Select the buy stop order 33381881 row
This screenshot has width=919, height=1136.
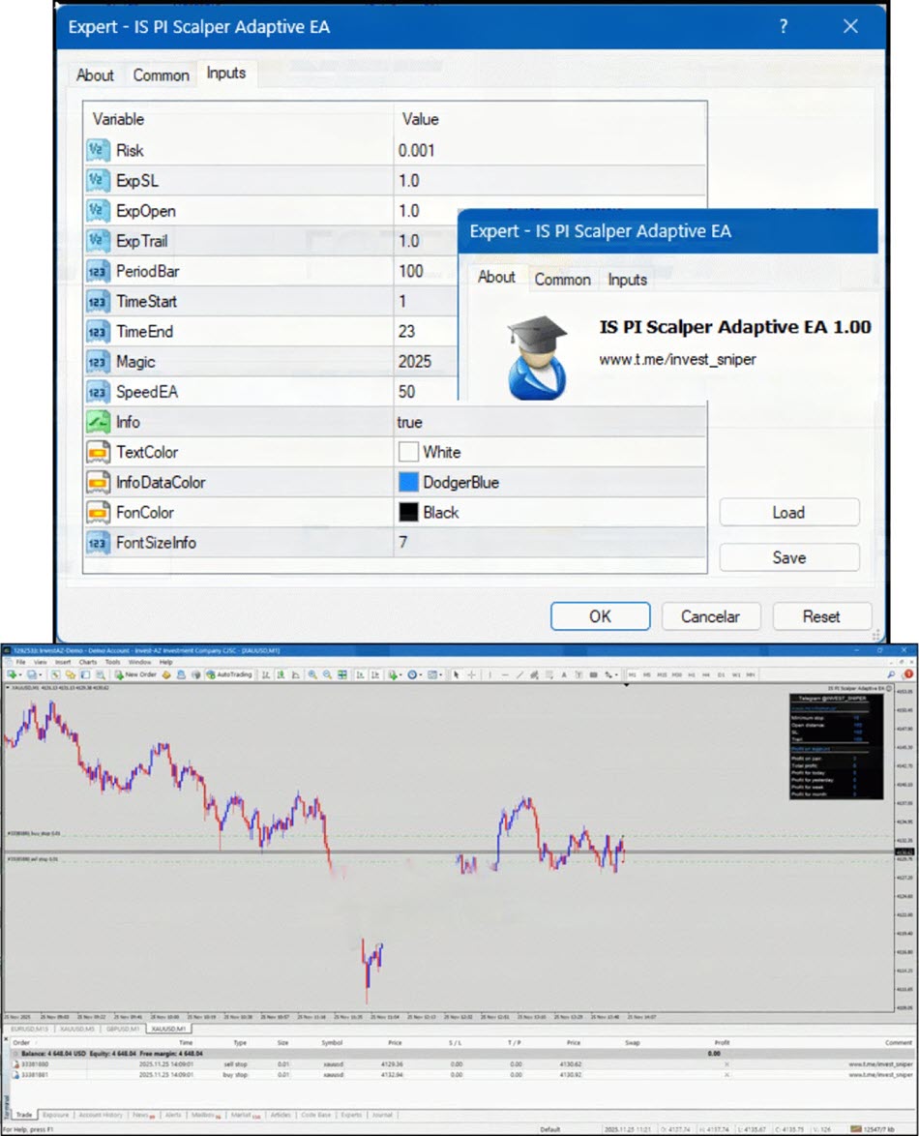point(462,1074)
